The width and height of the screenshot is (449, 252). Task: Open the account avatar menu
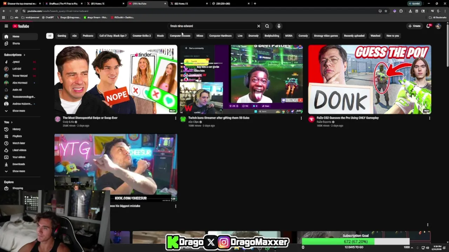(x=438, y=26)
